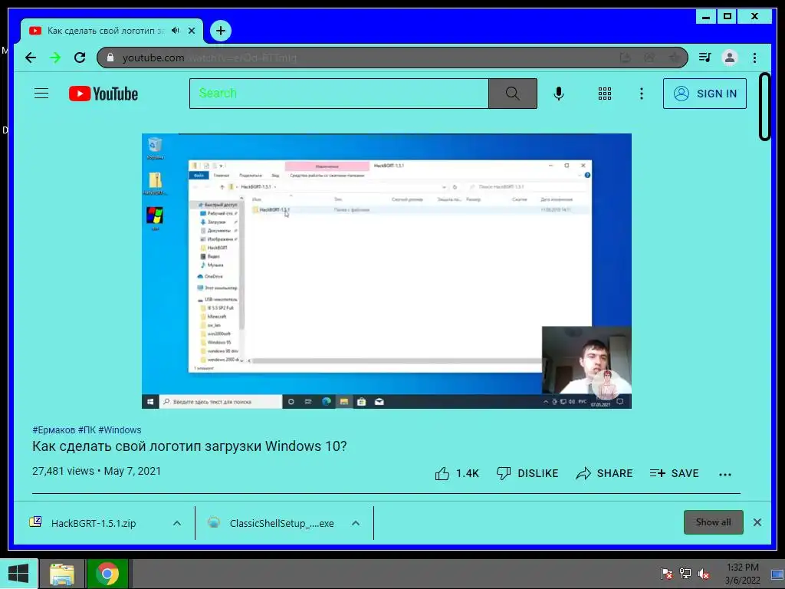Click muted volume tray icon
The width and height of the screenshot is (785, 589).
click(704, 574)
